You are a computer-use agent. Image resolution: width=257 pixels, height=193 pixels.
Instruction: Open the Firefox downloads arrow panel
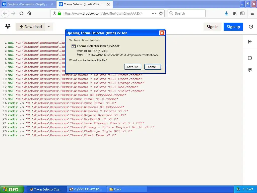pos(226,13)
